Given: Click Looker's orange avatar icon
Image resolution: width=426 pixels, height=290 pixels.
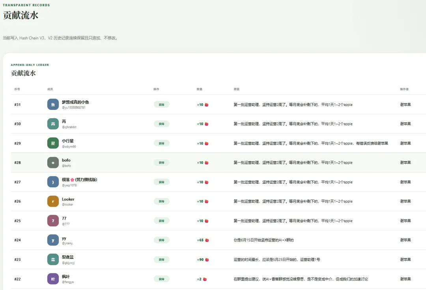Looking at the screenshot, I should [53, 201].
